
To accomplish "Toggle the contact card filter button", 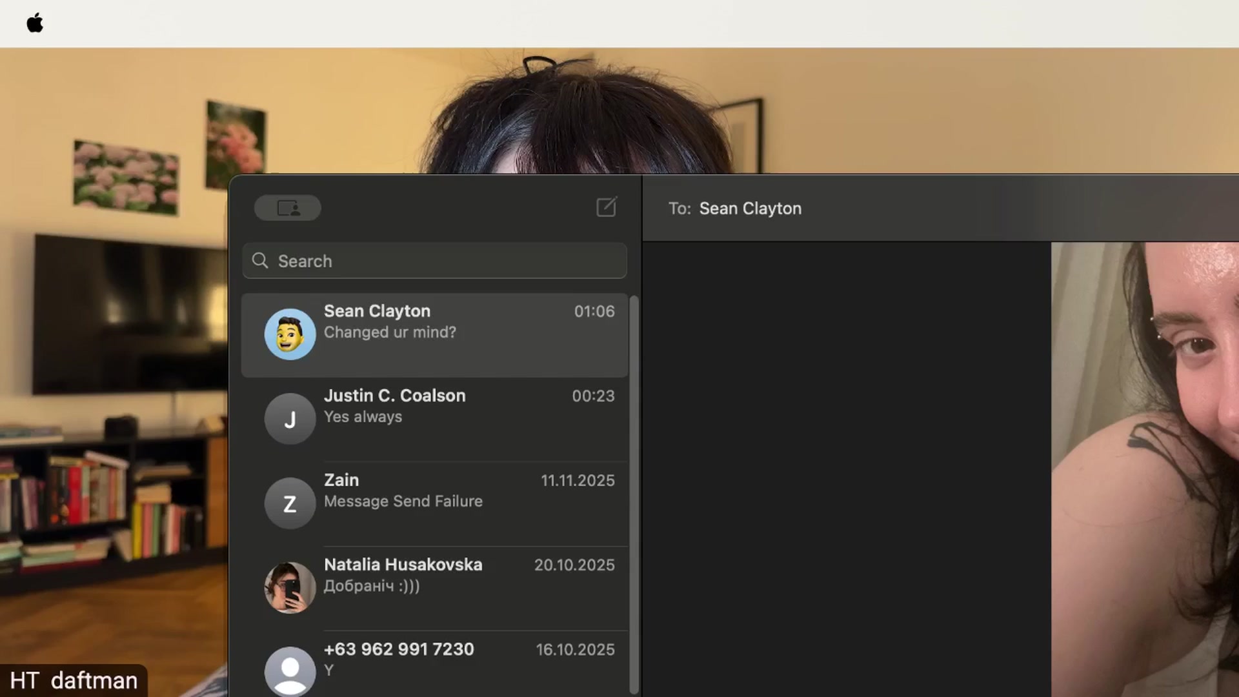I will pos(287,208).
